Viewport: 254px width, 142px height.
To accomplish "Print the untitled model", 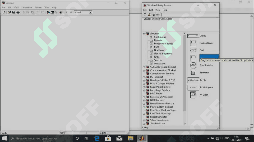I will click(x=18, y=12).
